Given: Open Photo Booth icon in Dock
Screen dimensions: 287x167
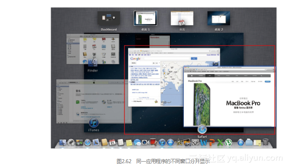Looking at the screenshot, I should click(x=154, y=142).
